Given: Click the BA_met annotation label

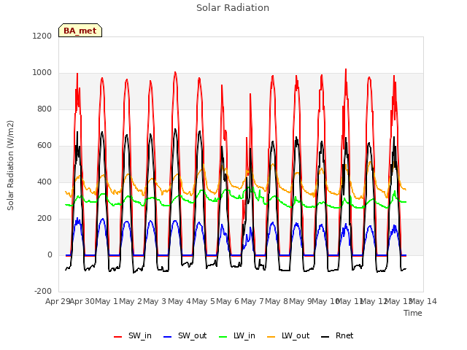Looking at the screenshot, I should point(80,31).
